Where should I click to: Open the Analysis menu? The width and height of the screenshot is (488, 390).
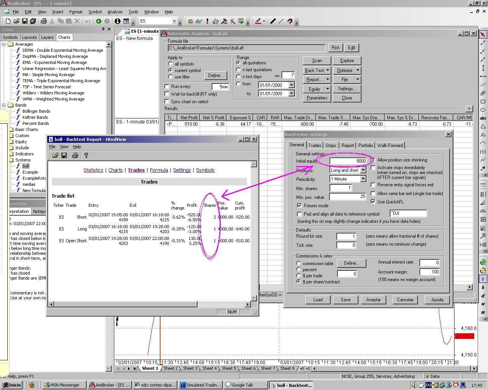click(x=115, y=12)
